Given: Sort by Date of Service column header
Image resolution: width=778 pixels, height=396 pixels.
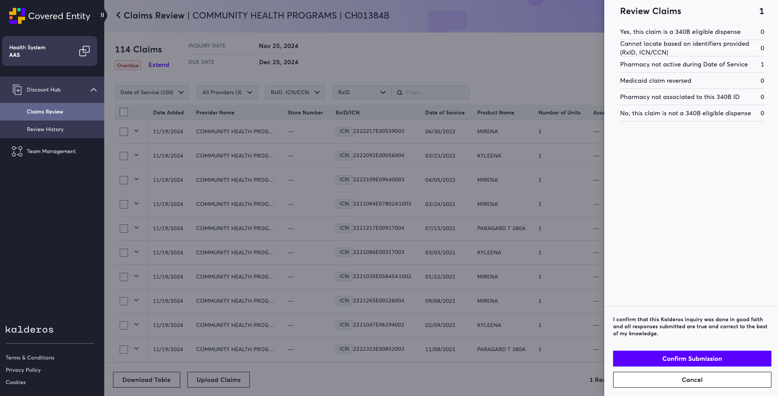Looking at the screenshot, I should click(x=445, y=113).
